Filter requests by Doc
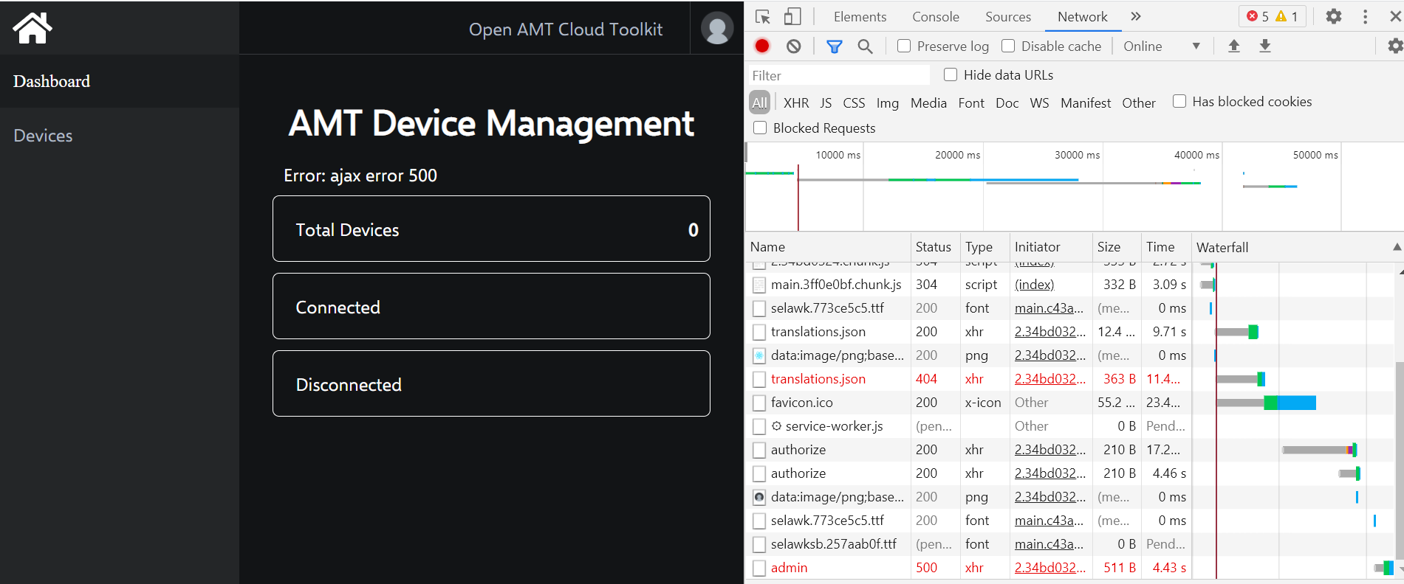Image resolution: width=1404 pixels, height=584 pixels. (1007, 103)
